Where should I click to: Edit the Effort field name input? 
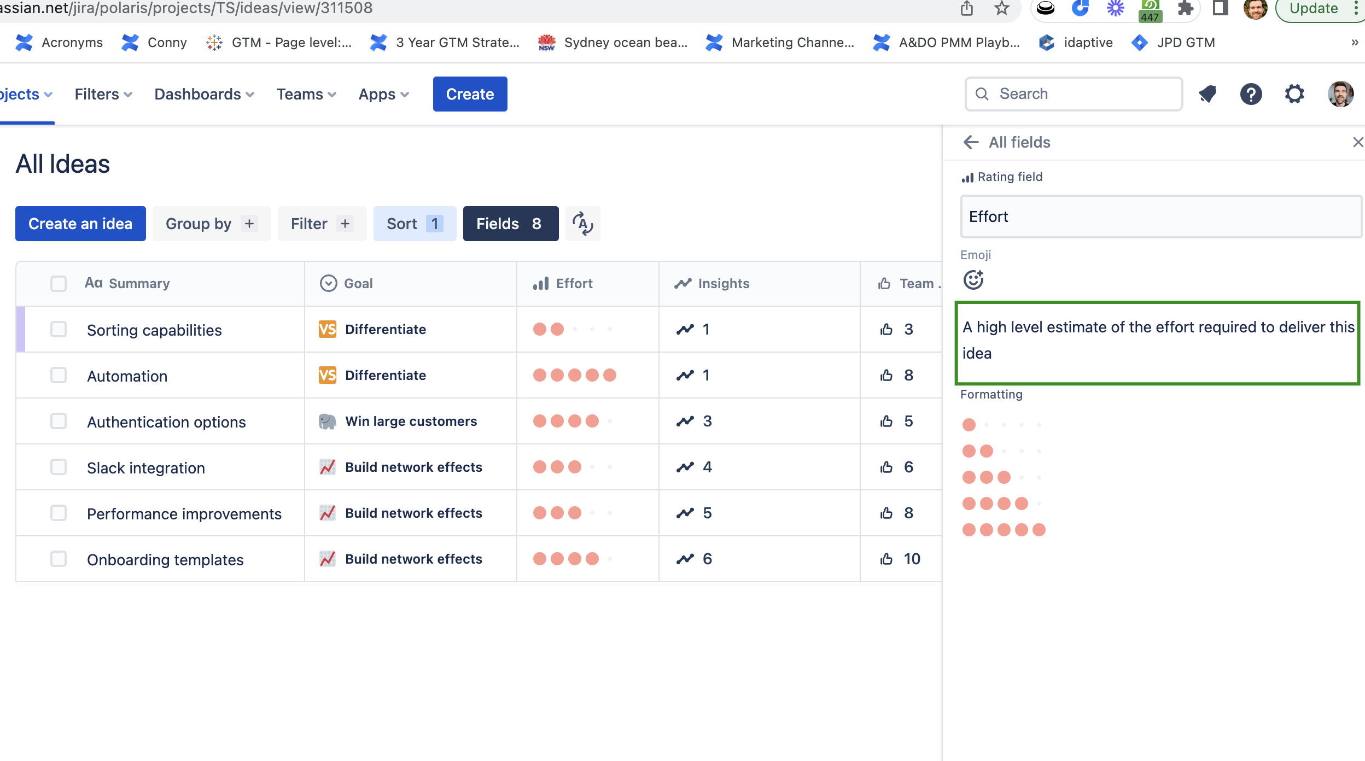pyautogui.click(x=1161, y=216)
